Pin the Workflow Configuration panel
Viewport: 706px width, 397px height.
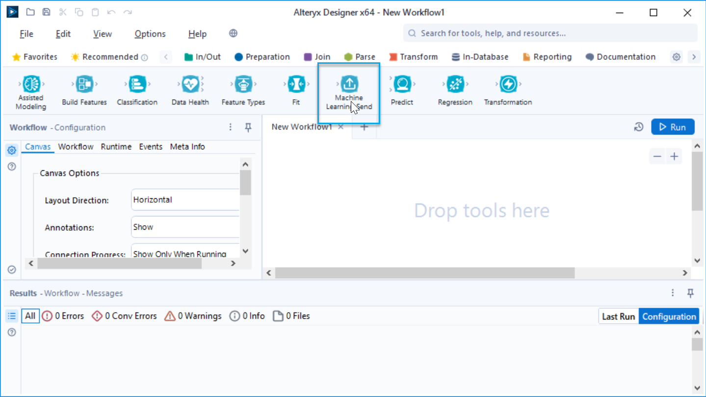248,127
